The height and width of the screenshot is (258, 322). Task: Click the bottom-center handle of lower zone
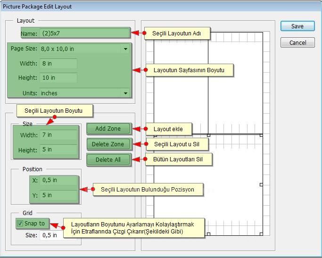208,234
